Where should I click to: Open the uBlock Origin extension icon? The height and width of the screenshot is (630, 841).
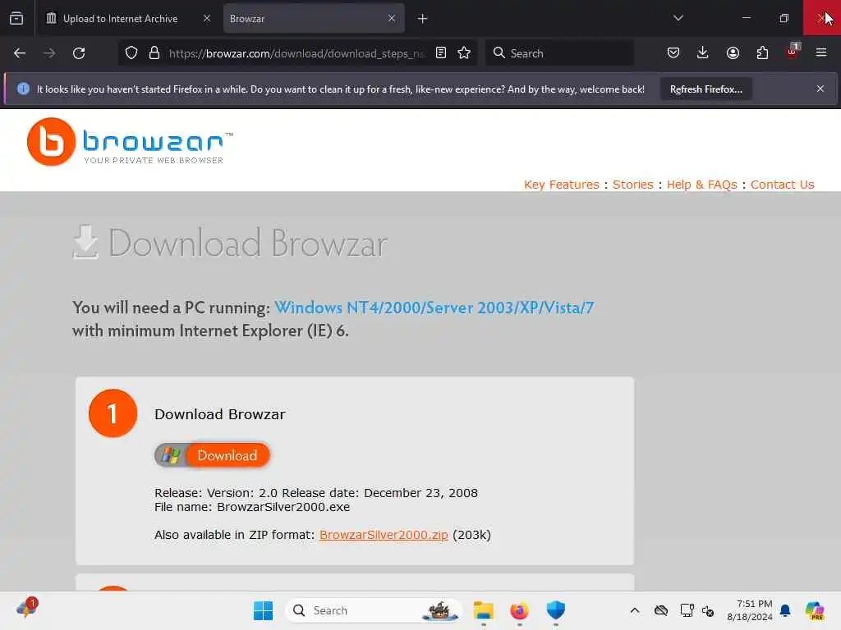point(793,52)
